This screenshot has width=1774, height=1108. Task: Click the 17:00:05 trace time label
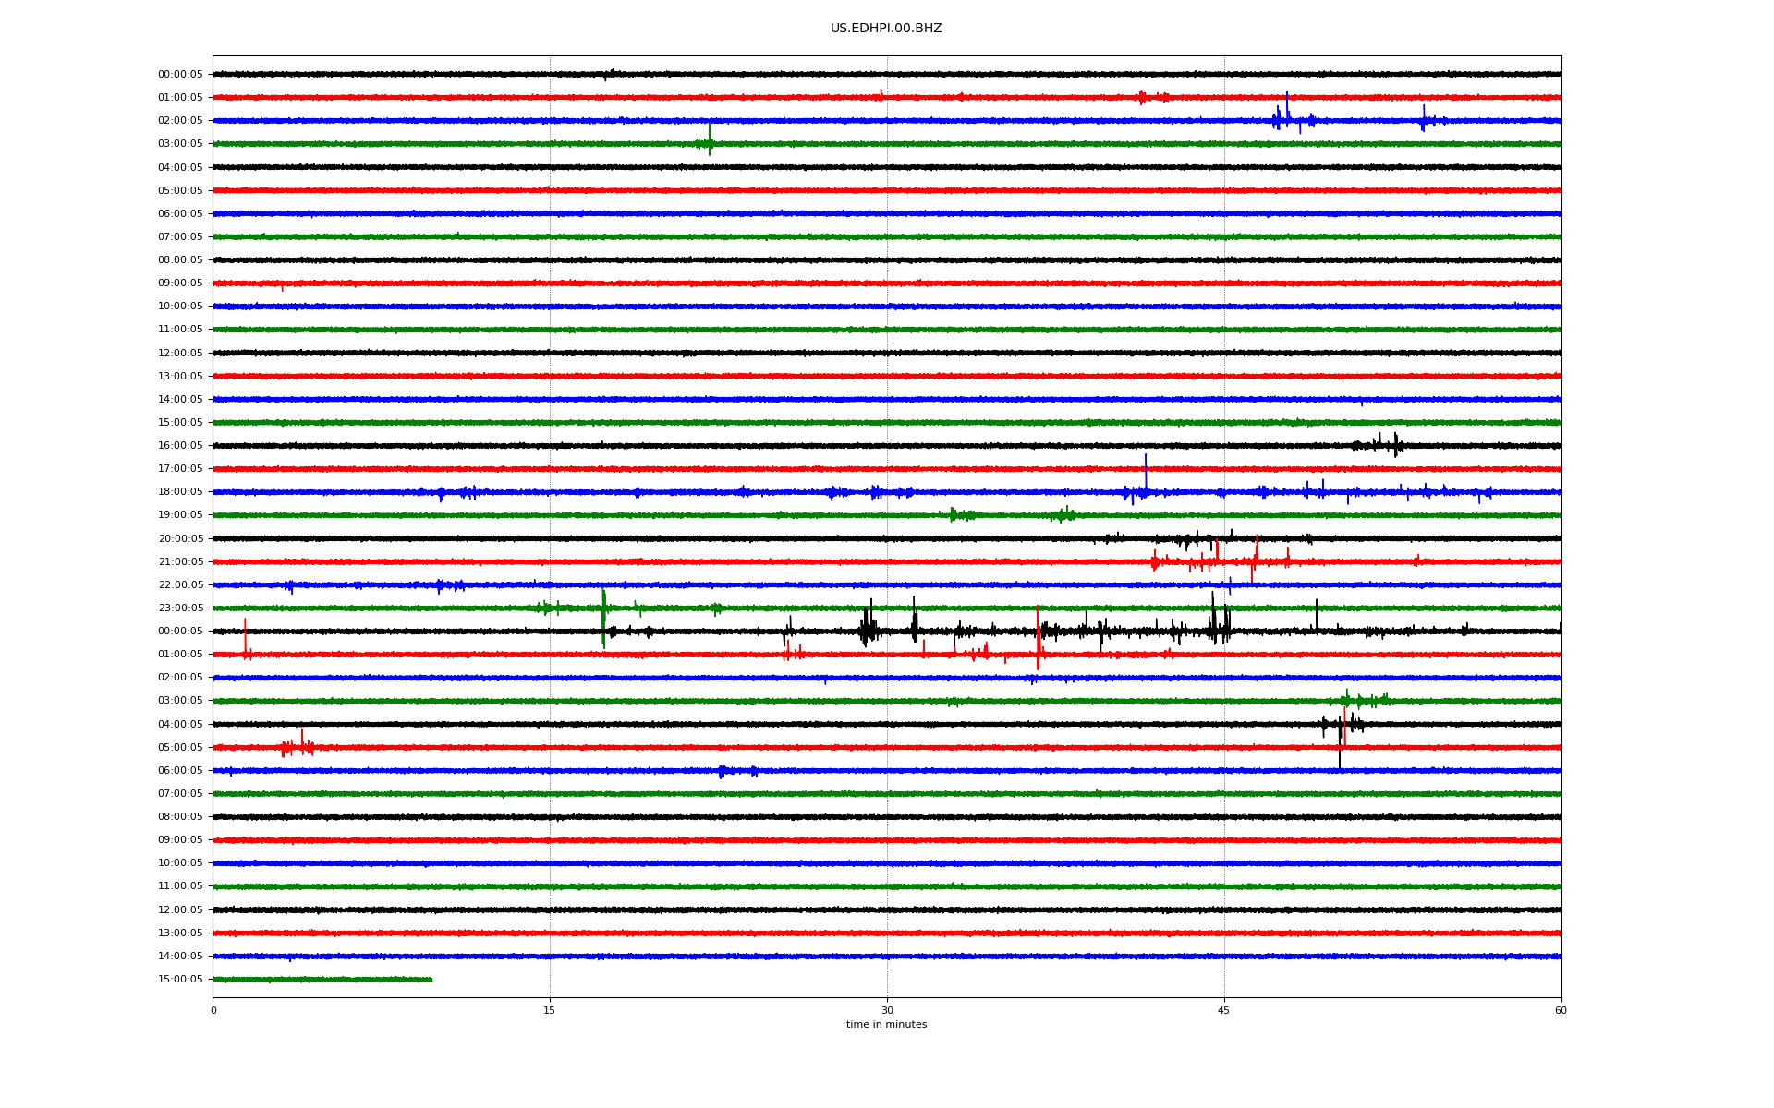pyautogui.click(x=180, y=469)
